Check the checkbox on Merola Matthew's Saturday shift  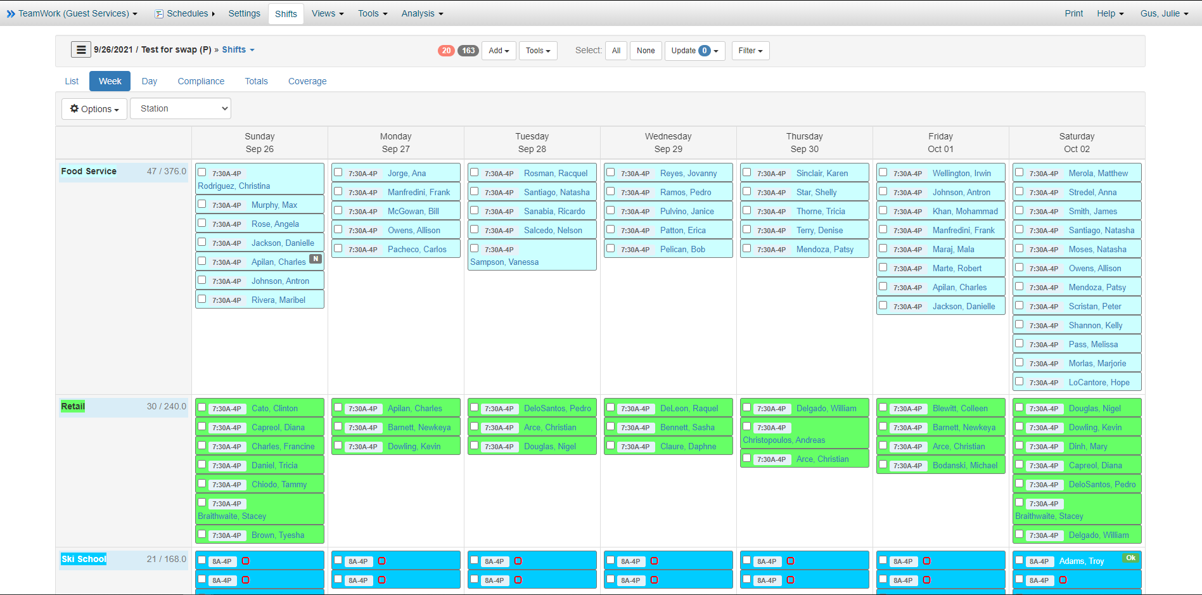coord(1019,171)
